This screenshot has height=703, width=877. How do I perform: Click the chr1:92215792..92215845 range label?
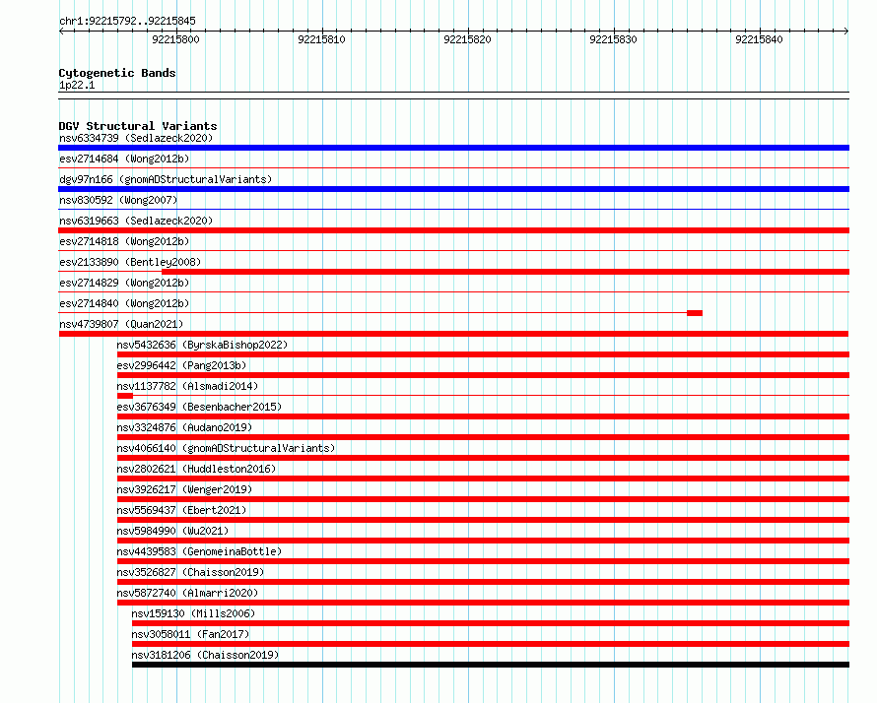coord(127,22)
